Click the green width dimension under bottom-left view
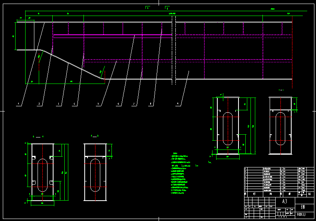The width and height of the screenshot is (316, 221). click(42, 203)
